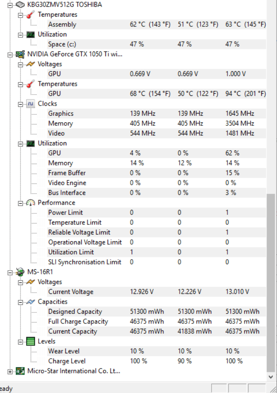Screen dimensions: 277x393
Task: Click the thermometer icon under NVIDIA GPU
Action: click(30, 84)
